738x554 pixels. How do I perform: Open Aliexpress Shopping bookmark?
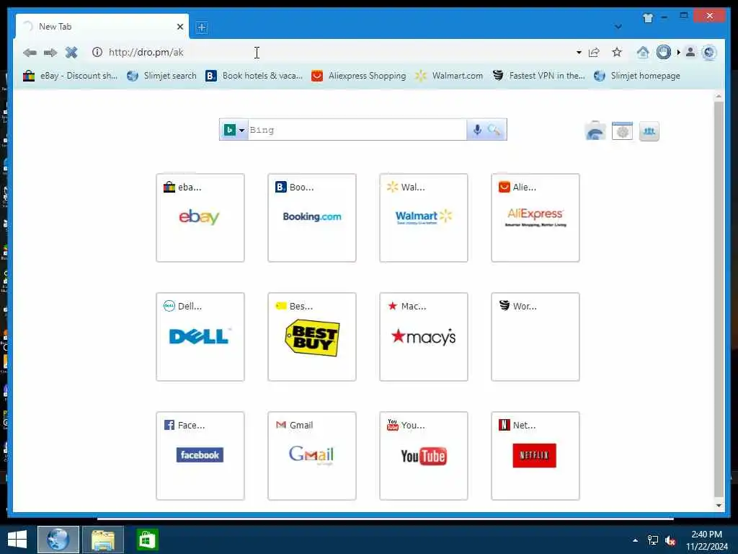click(359, 76)
